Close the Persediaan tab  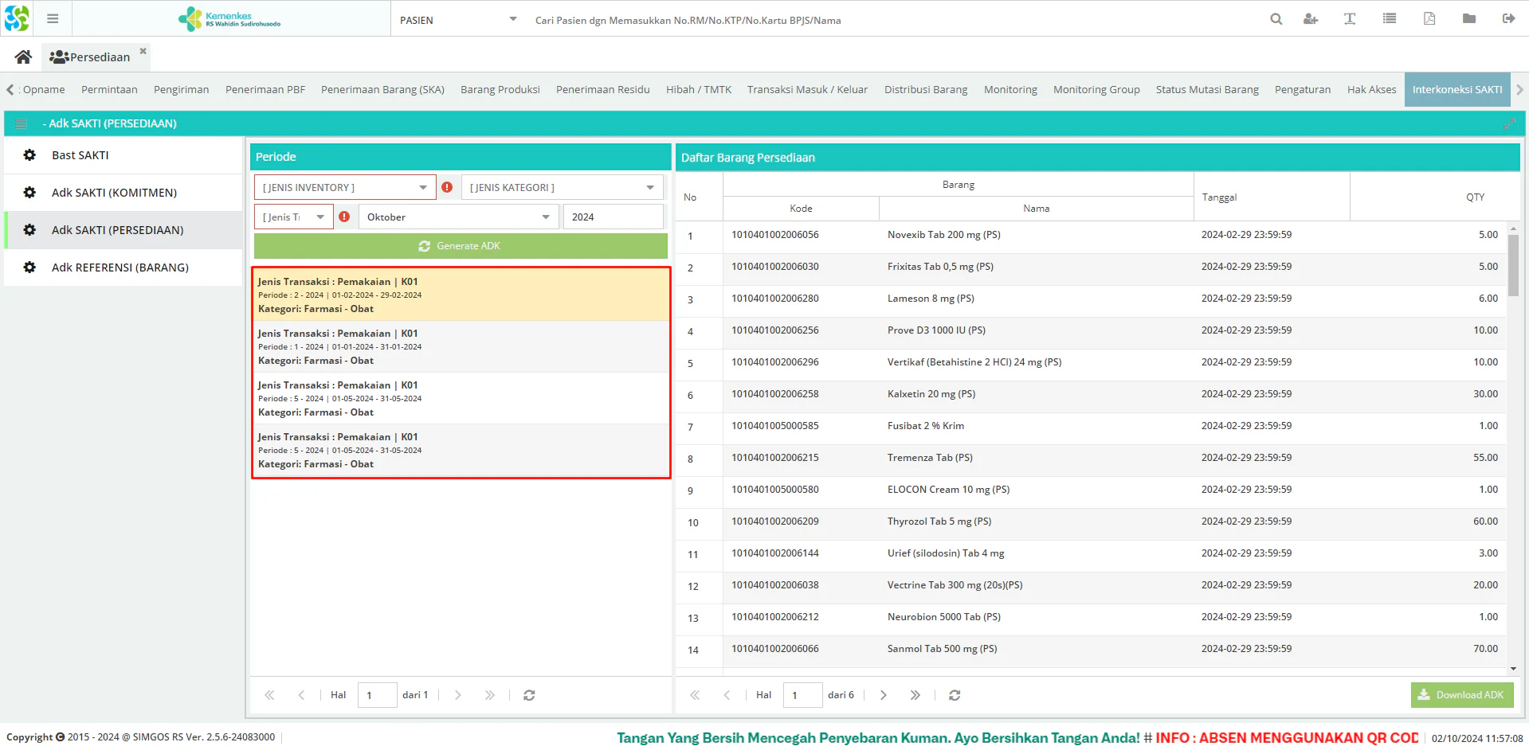tap(143, 51)
